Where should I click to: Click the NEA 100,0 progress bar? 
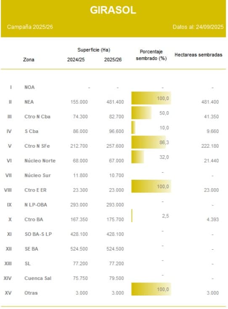151,98
